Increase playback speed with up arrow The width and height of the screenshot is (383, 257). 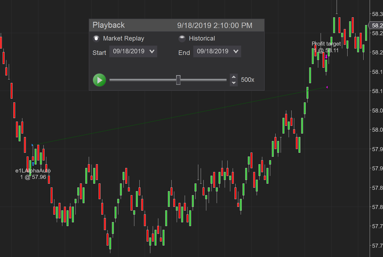(234, 77)
